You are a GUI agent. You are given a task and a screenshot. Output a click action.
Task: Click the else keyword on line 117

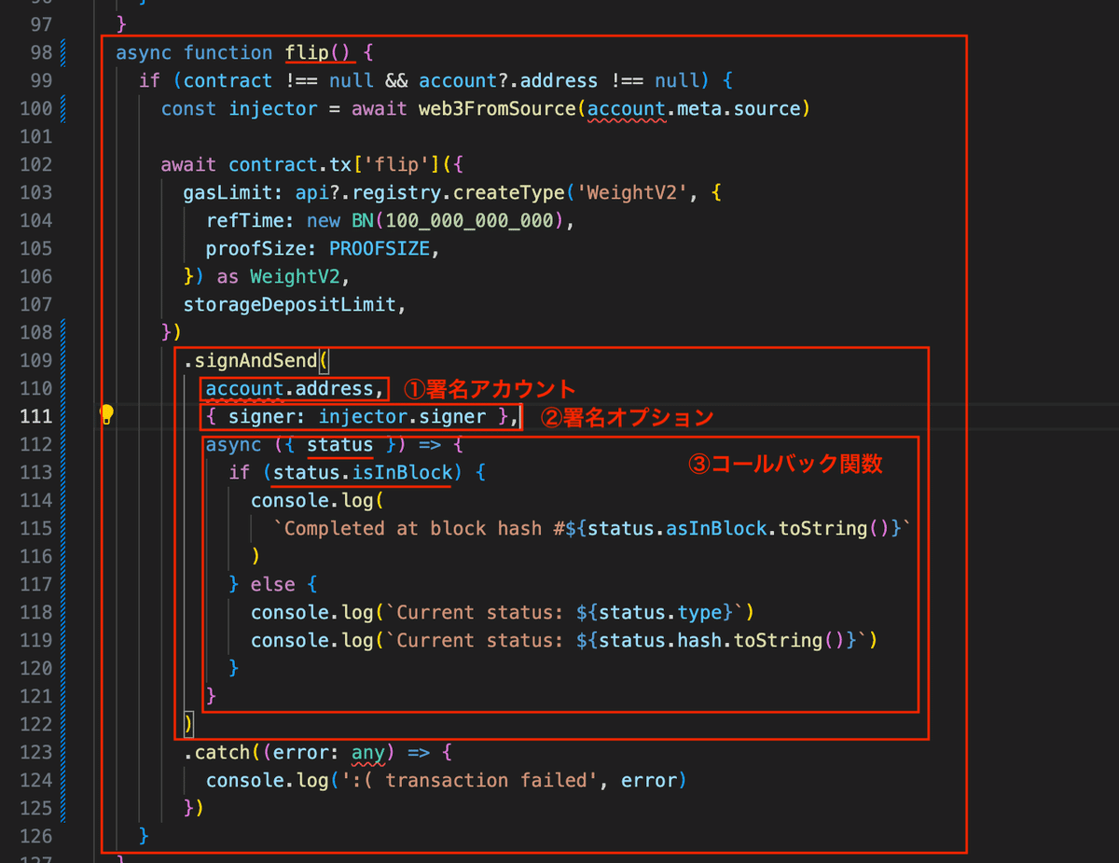[273, 584]
